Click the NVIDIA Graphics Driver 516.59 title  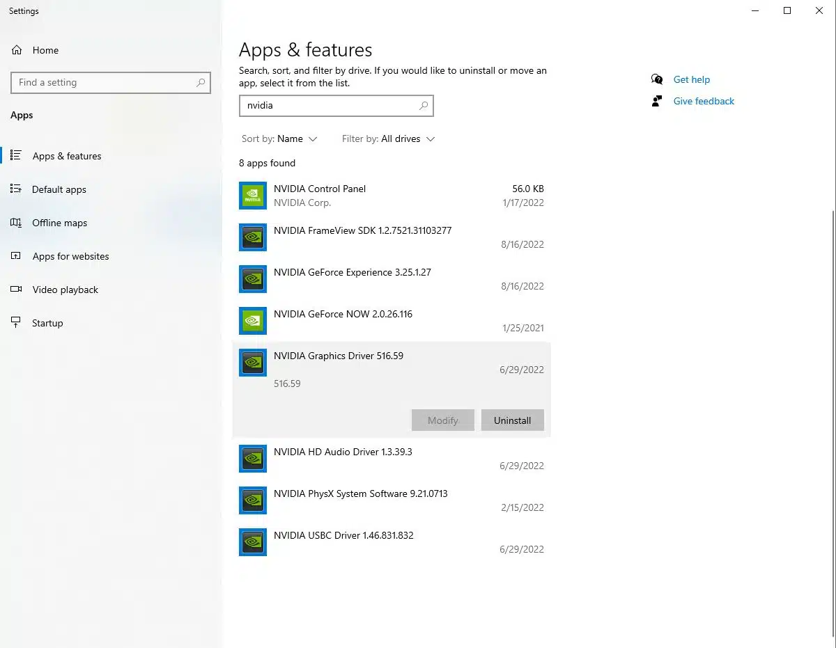coord(339,356)
